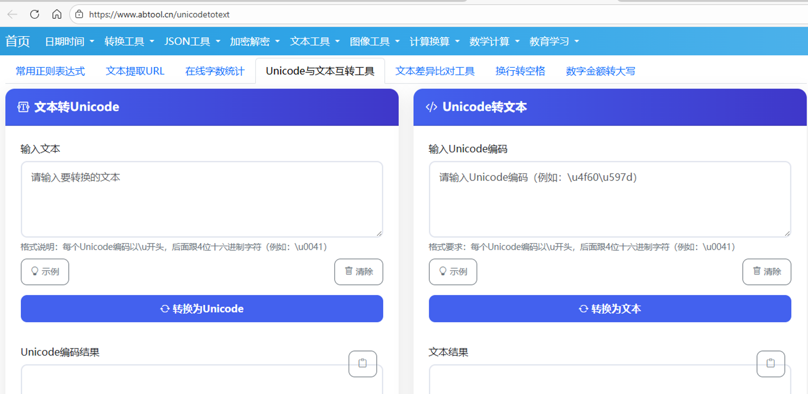Image resolution: width=808 pixels, height=394 pixels.
Task: Switch to 数字金额转大写 tab
Action: click(600, 71)
